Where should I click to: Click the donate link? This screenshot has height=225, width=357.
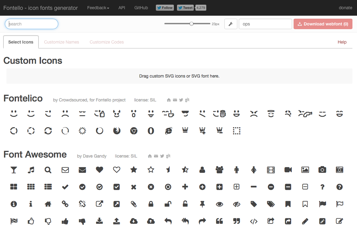click(x=345, y=8)
